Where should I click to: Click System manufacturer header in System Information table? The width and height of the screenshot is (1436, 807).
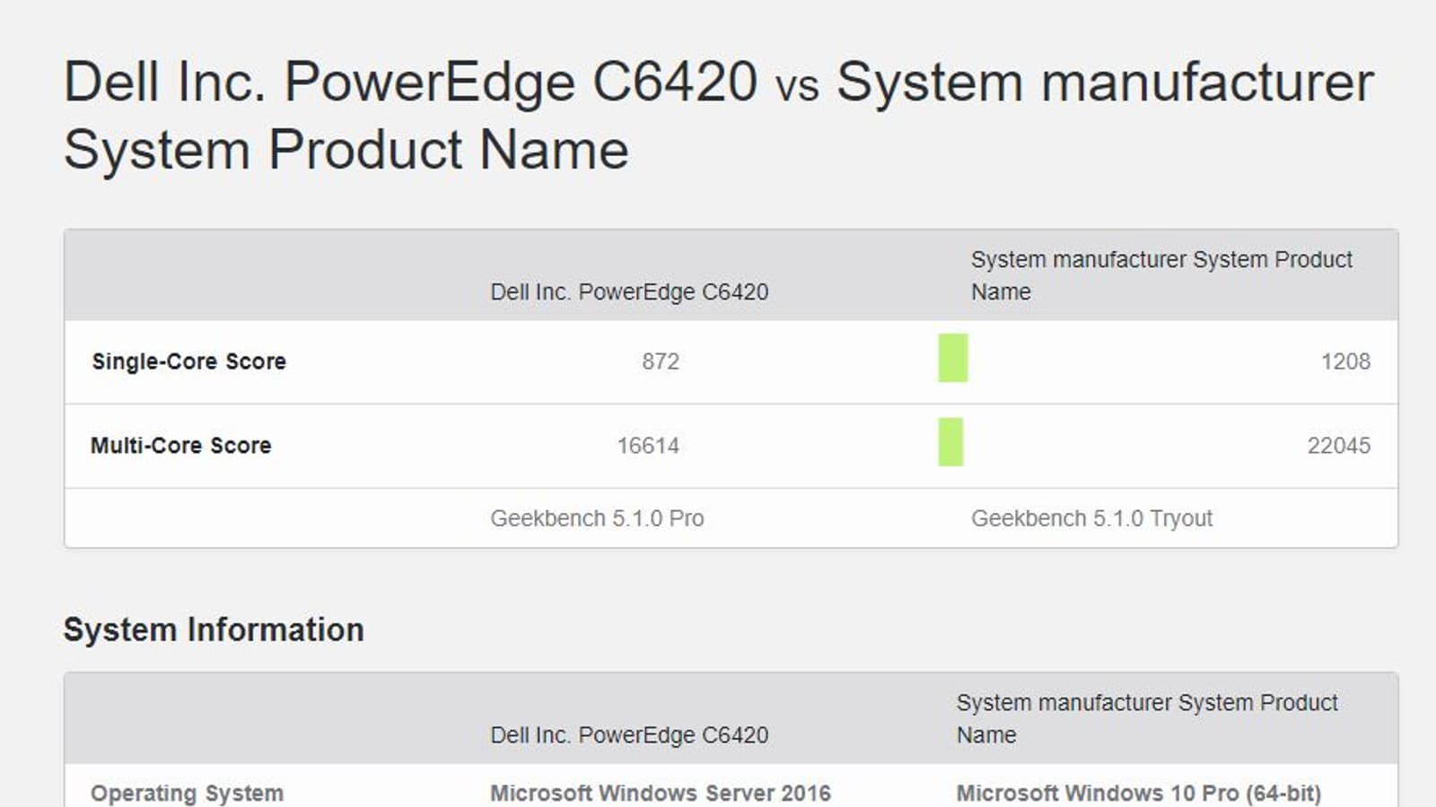tap(1146, 718)
